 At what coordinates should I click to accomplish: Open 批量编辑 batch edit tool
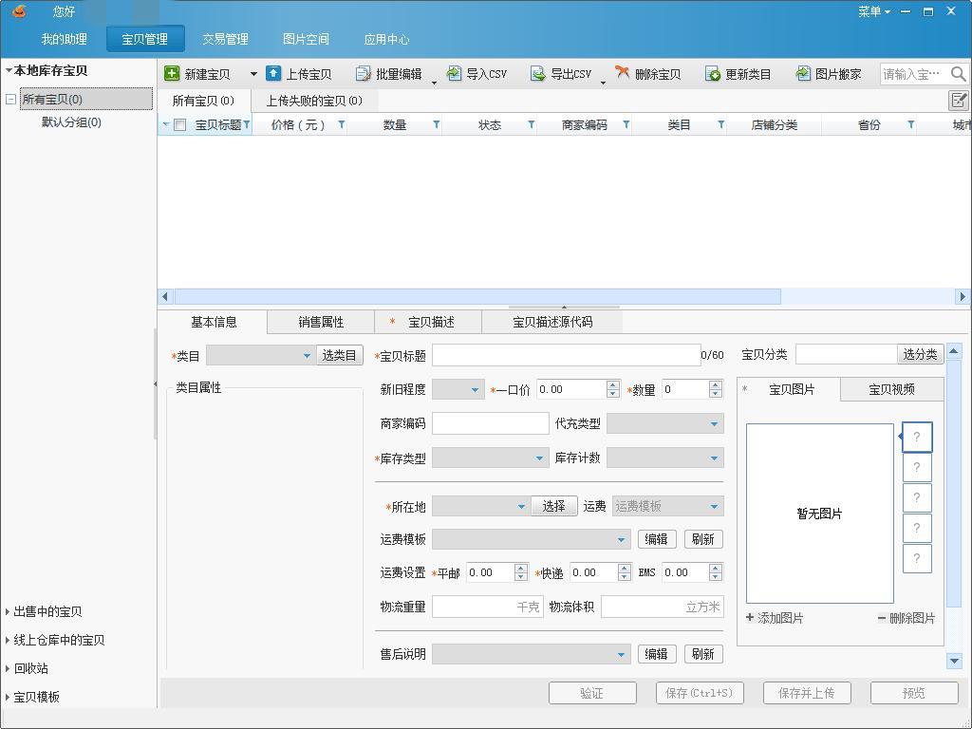click(363, 72)
